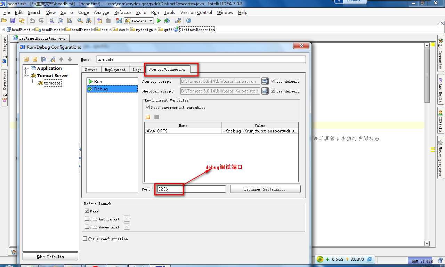Click the Make Project toolbar icon

[x=119, y=21]
